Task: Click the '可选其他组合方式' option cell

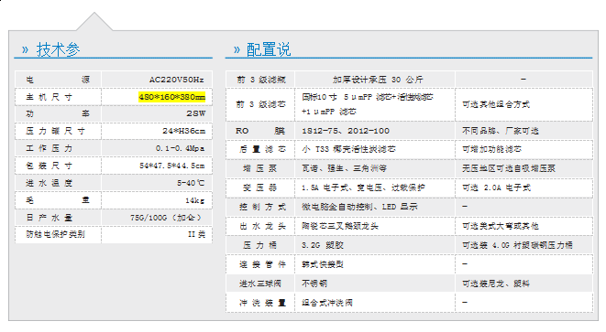Action: (x=496, y=104)
